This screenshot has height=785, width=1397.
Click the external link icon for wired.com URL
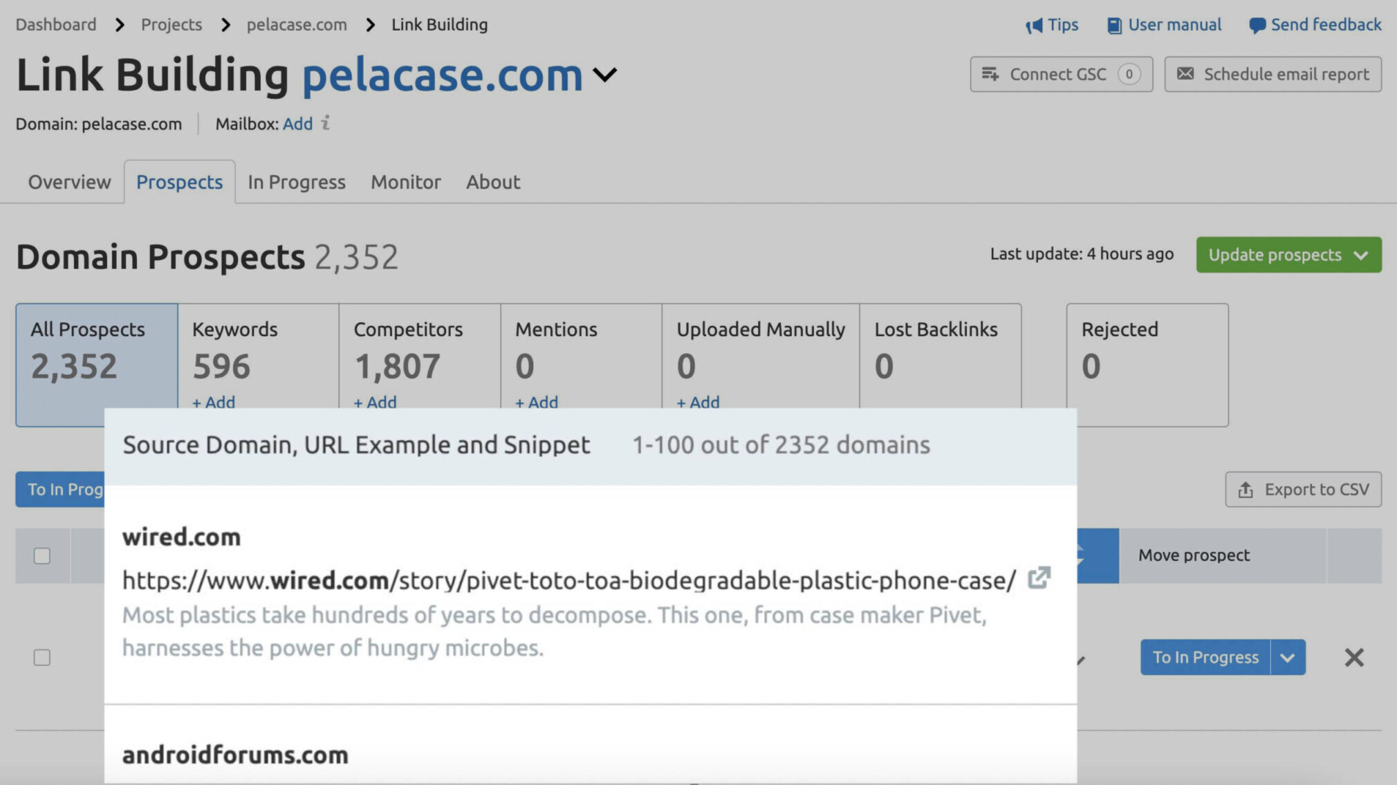[1039, 578]
